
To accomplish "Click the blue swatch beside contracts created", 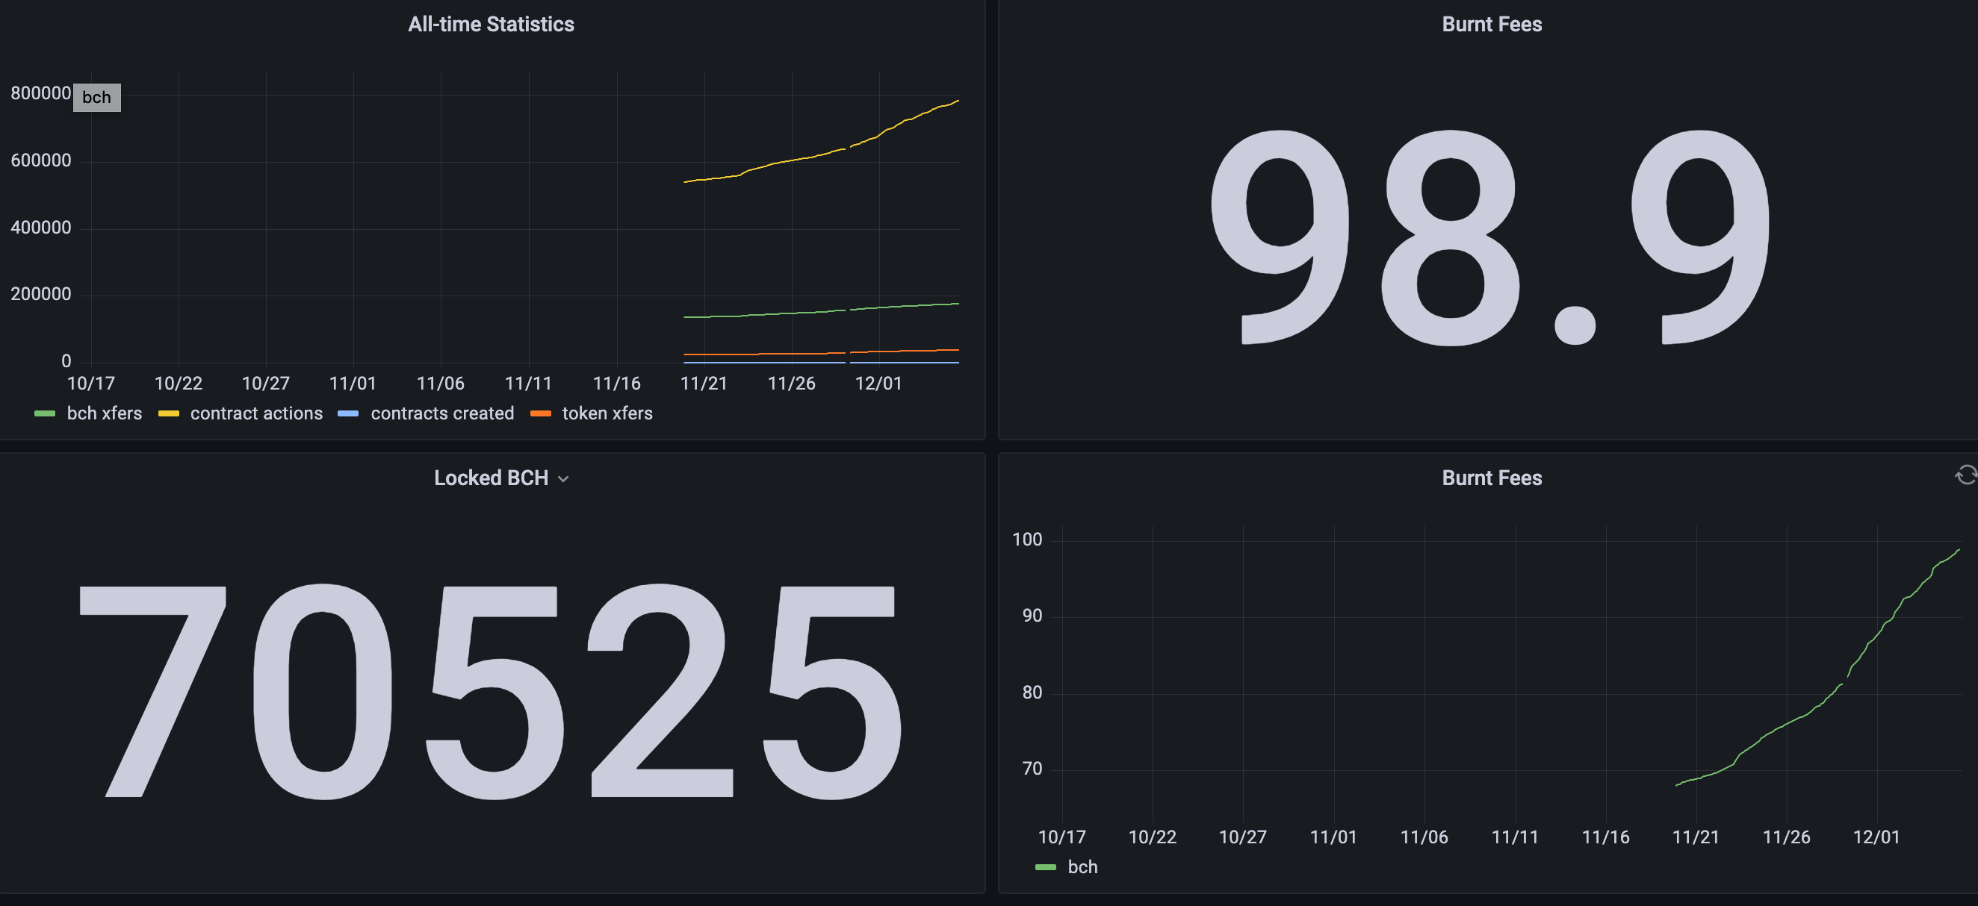I will pos(349,414).
